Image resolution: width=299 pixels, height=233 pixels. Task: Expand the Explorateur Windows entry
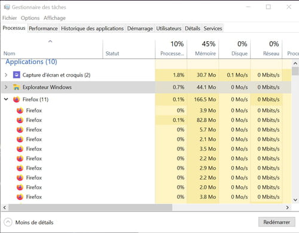[6, 87]
